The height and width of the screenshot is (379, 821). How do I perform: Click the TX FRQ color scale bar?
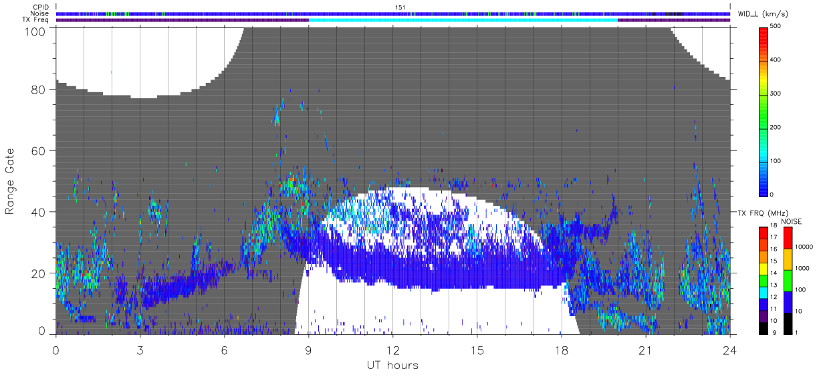coord(764,280)
